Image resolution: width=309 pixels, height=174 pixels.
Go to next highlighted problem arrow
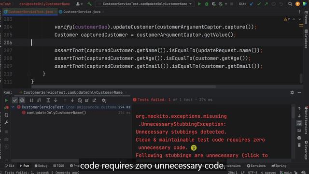[300, 19]
